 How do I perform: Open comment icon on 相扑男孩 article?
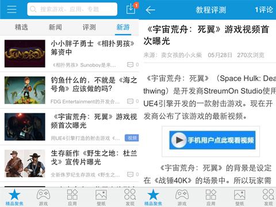[131, 65]
